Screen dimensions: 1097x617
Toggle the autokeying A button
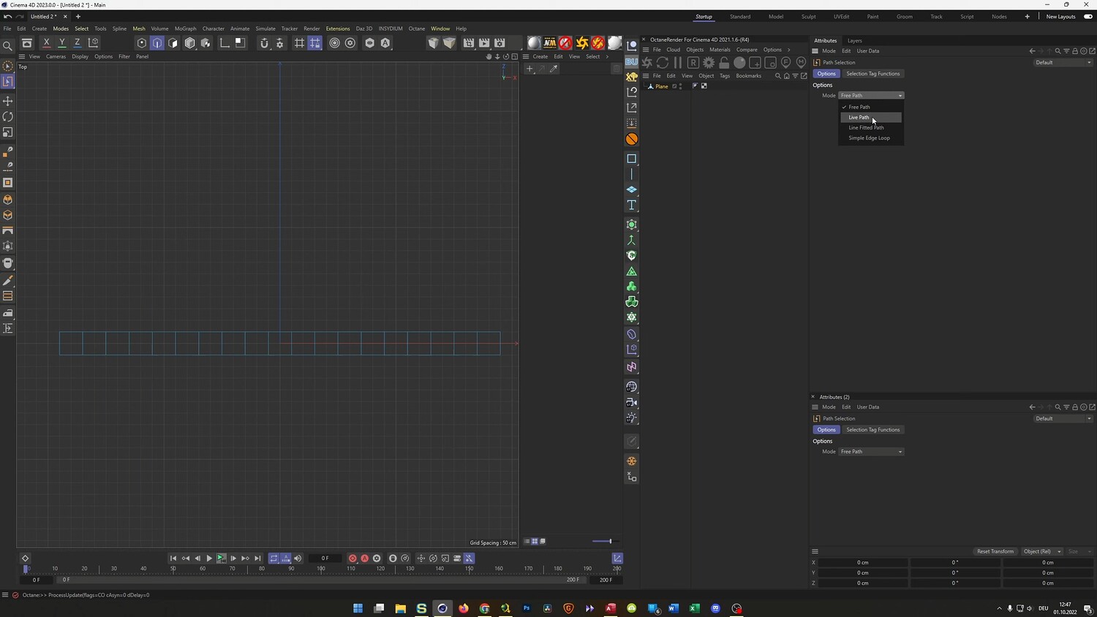[364, 559]
